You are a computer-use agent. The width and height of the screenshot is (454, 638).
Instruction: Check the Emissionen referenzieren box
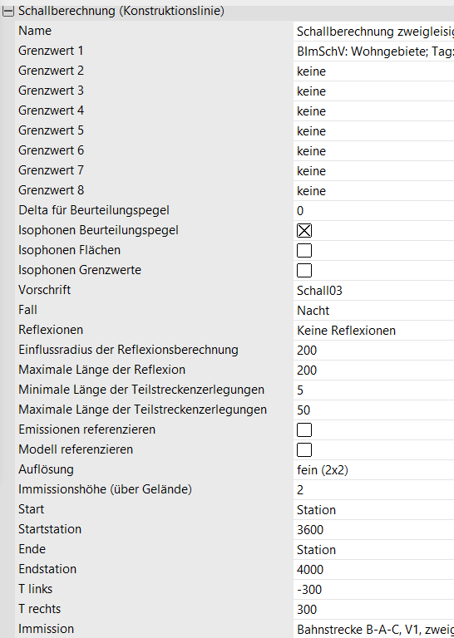coord(304,430)
